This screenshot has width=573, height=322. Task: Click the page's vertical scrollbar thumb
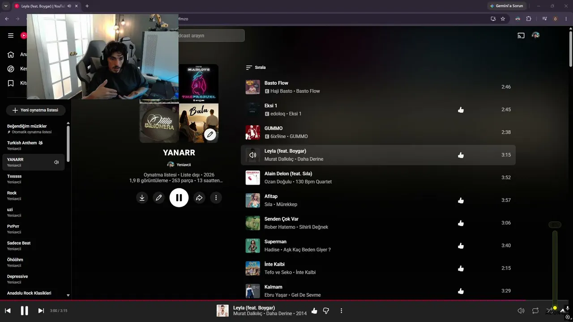(570, 48)
